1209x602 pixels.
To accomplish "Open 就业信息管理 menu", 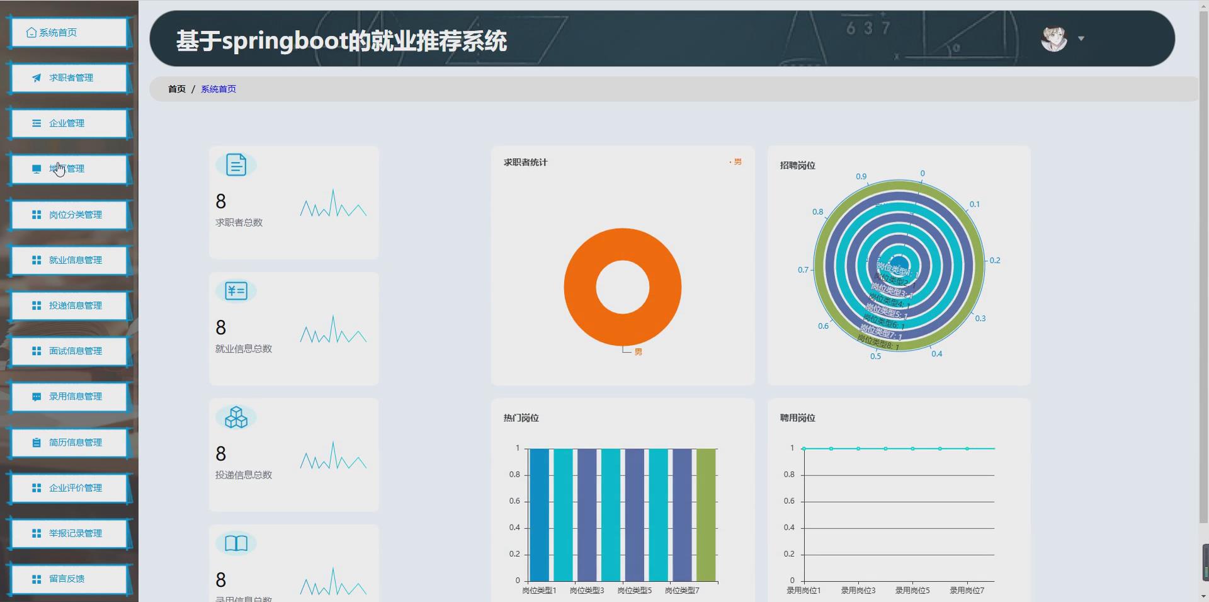I will (x=70, y=260).
